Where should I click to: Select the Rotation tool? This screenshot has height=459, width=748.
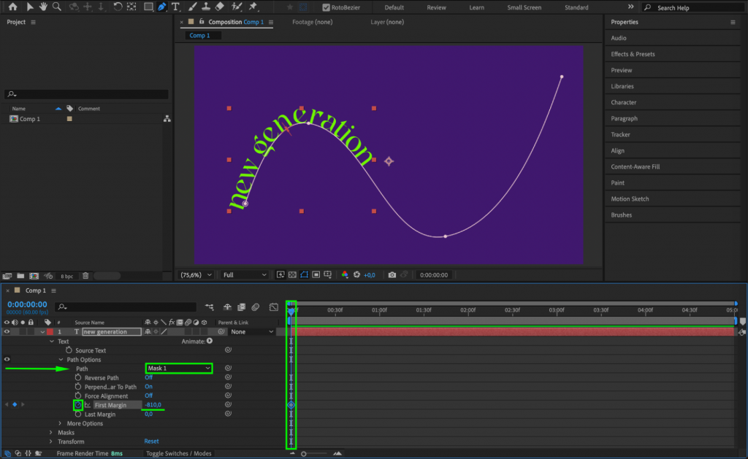pos(118,7)
